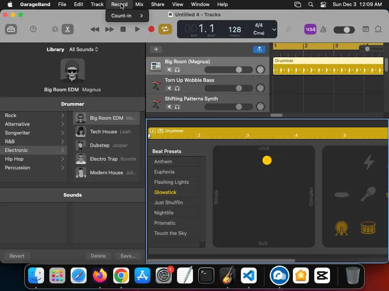The width and height of the screenshot is (389, 291).
Task: Click the Revert button
Action: tap(17, 256)
